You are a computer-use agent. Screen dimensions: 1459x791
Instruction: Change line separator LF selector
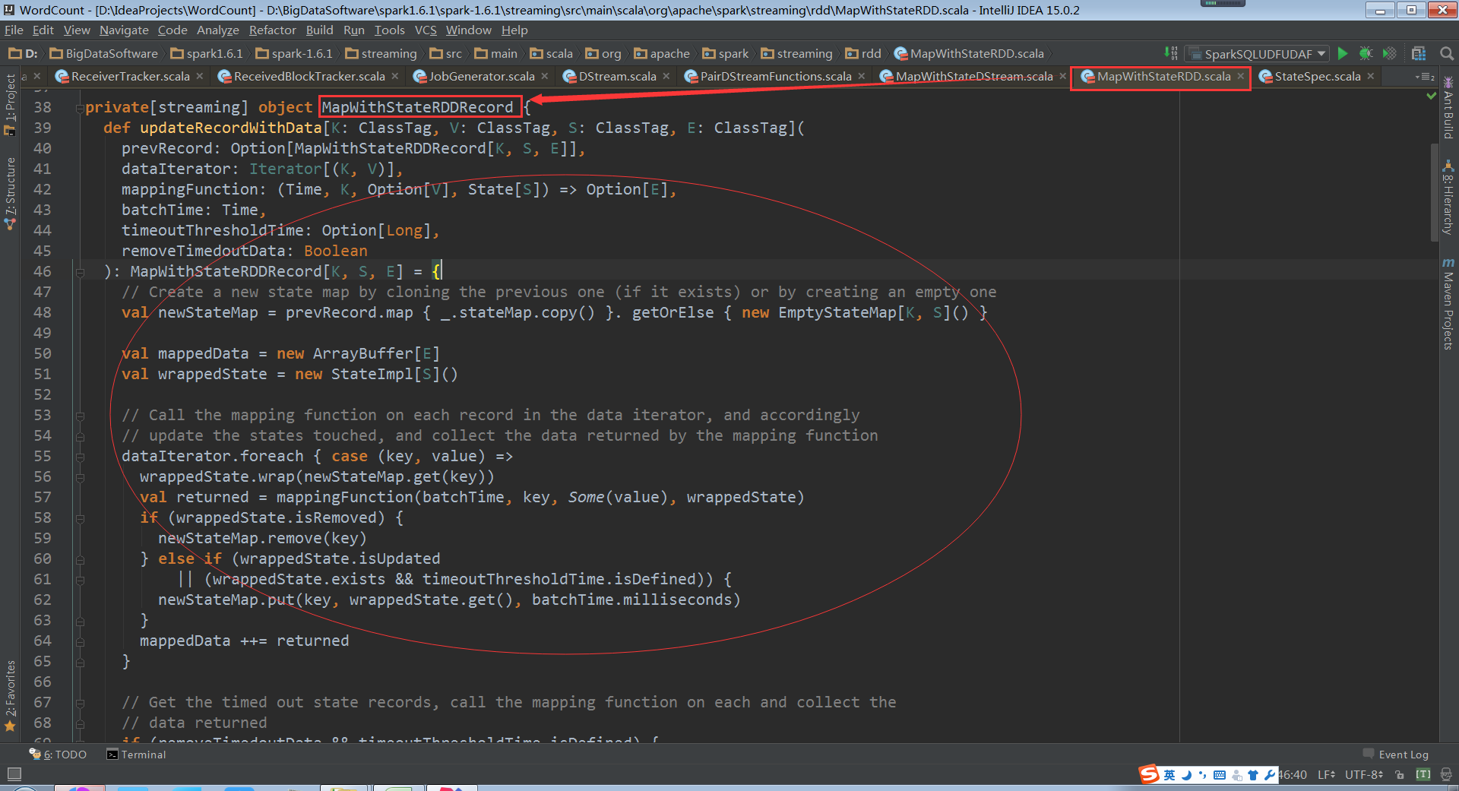pos(1327,775)
